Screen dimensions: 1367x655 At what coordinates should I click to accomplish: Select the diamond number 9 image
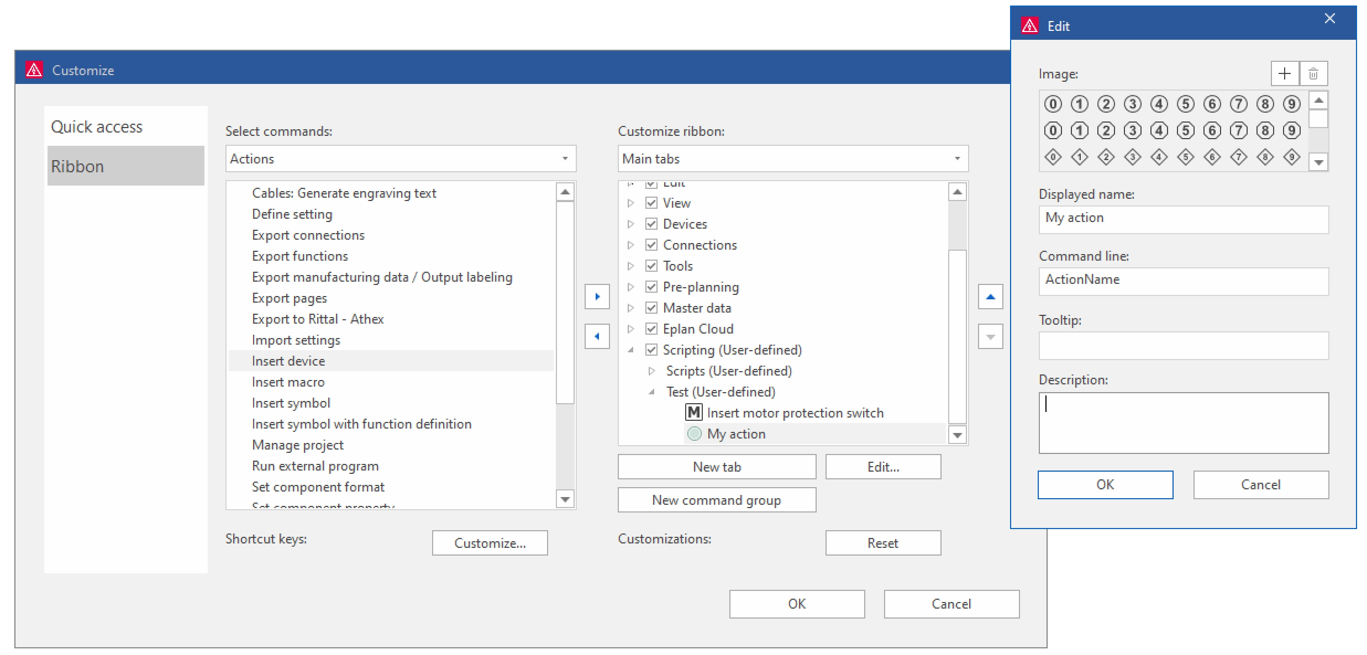[1292, 157]
